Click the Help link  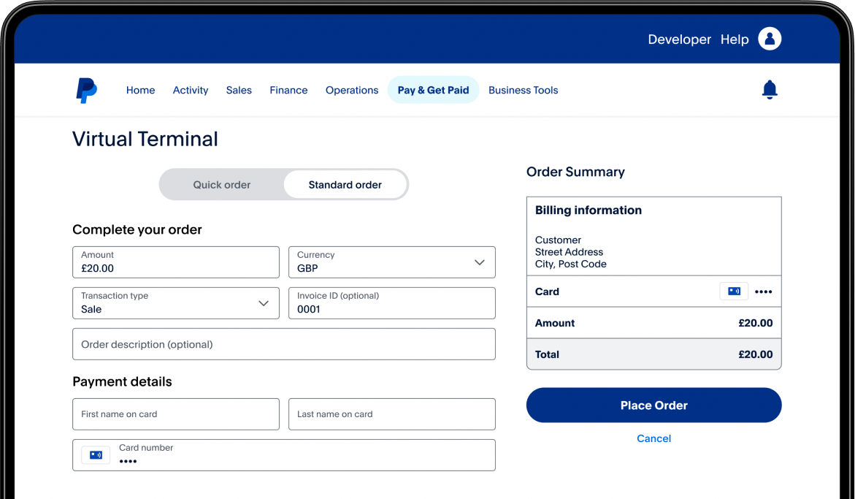point(735,39)
